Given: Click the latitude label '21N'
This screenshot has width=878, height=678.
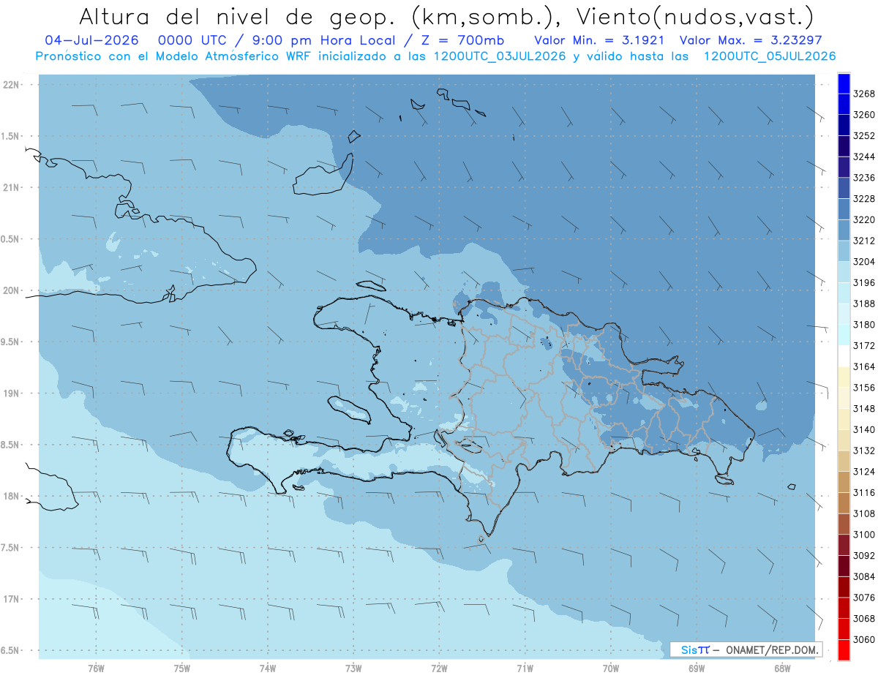Looking at the screenshot, I should [11, 187].
